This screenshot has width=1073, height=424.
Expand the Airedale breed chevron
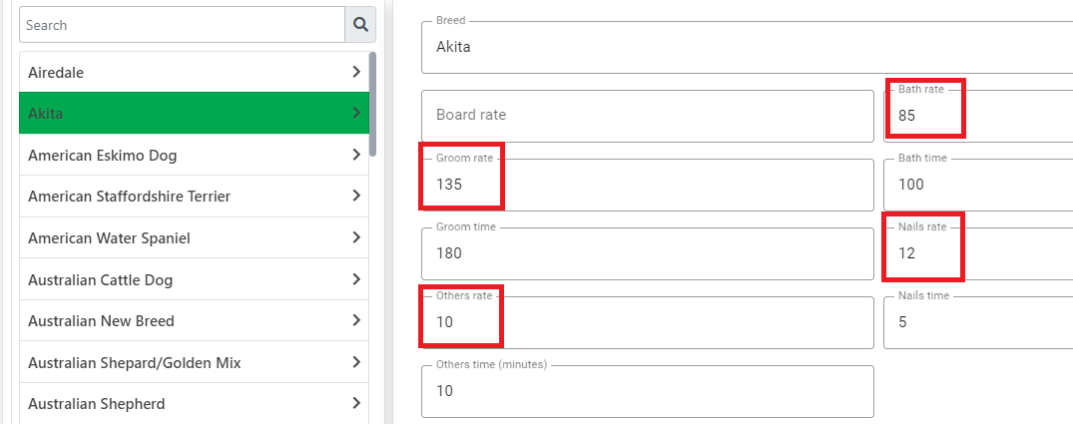[356, 72]
